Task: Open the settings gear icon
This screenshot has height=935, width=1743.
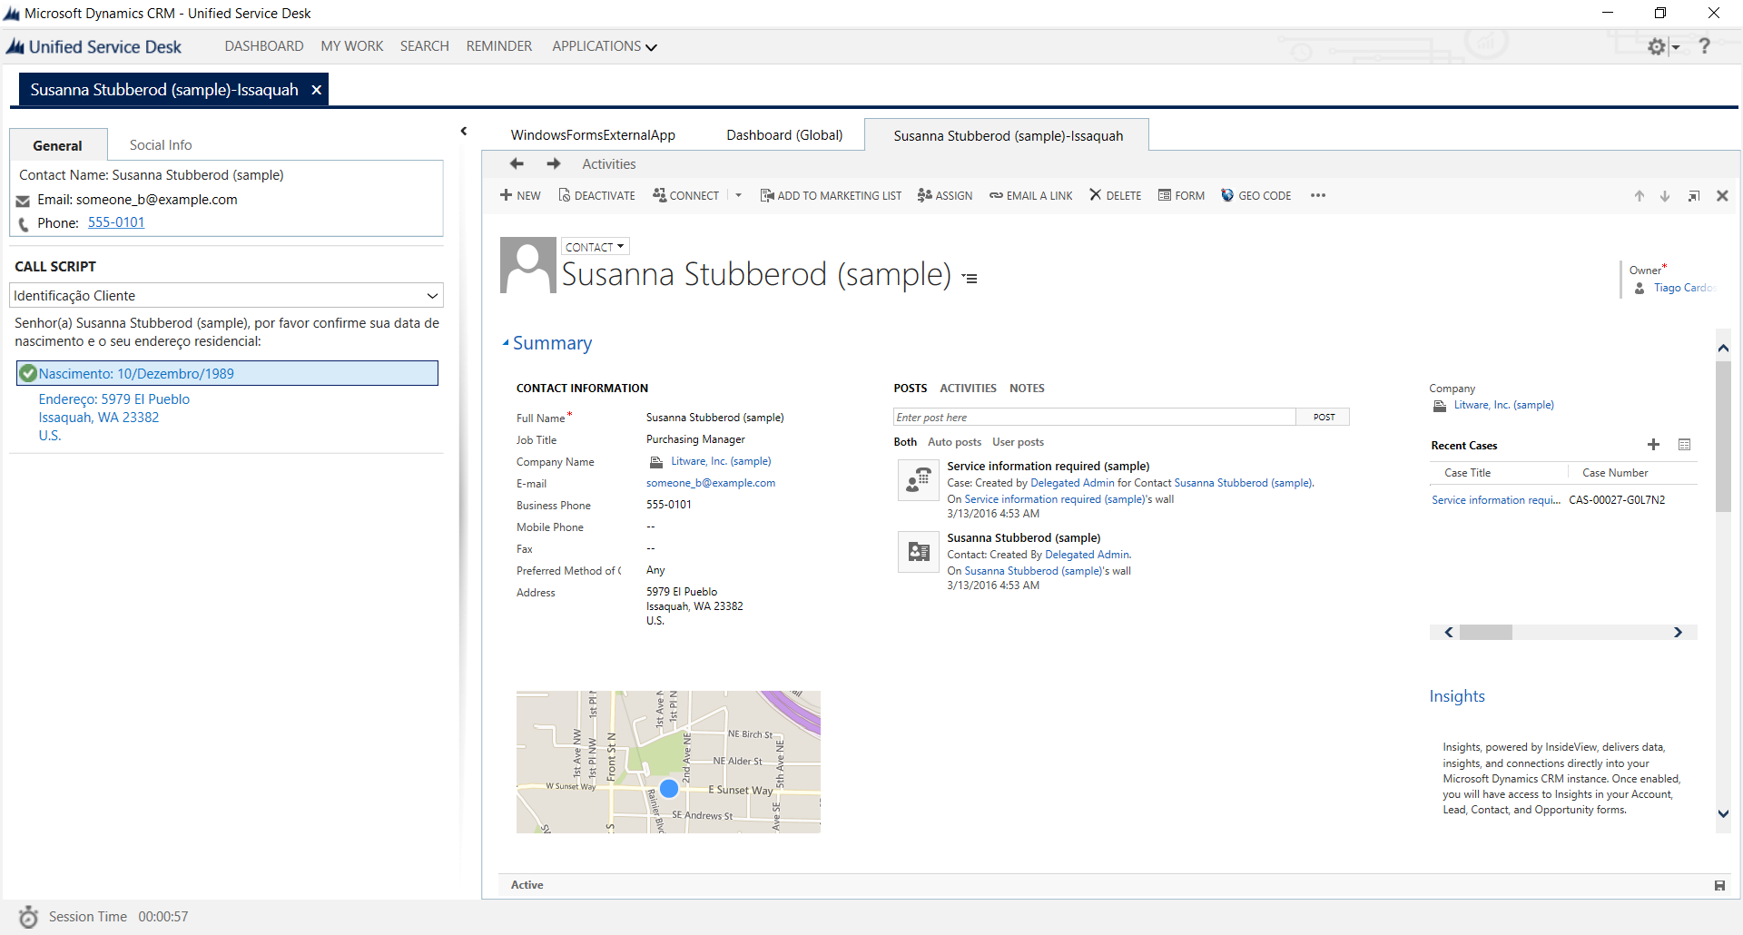Action: (1657, 46)
